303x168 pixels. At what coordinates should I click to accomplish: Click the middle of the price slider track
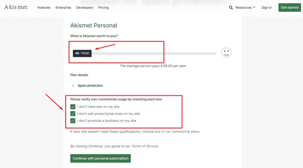click(154, 53)
